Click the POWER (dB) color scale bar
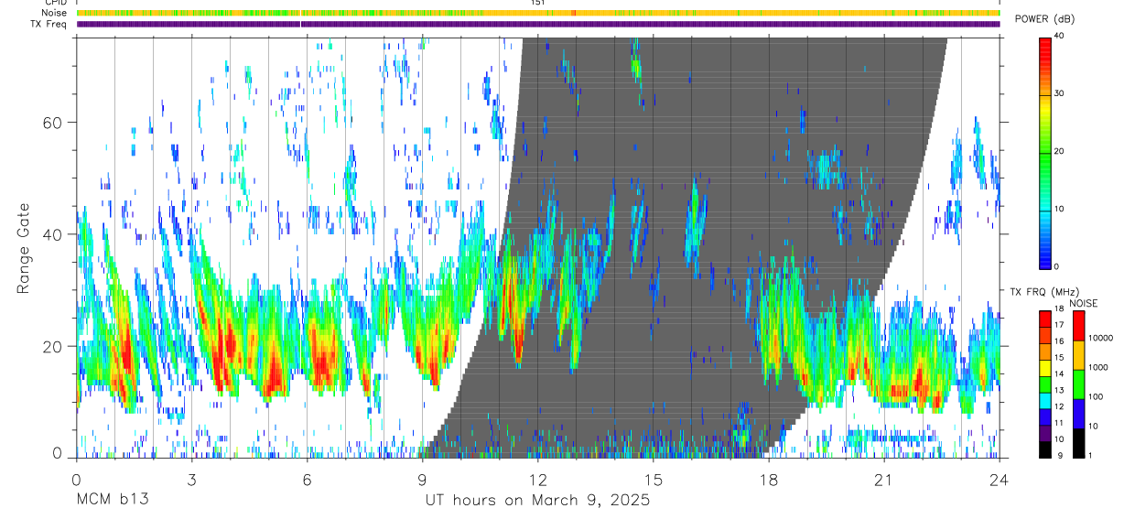This screenshot has height=519, width=1124. 1045,152
